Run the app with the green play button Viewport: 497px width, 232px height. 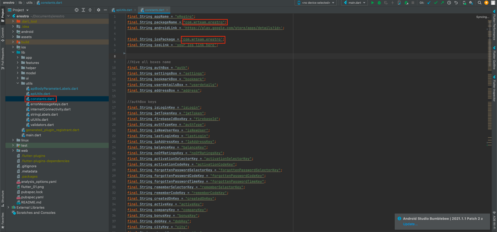pyautogui.click(x=372, y=3)
